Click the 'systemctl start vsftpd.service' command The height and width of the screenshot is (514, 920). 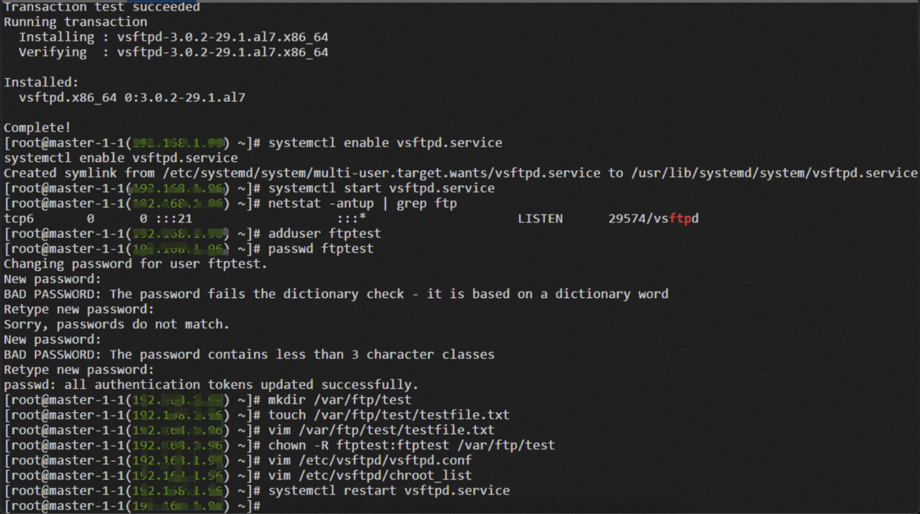[381, 188]
